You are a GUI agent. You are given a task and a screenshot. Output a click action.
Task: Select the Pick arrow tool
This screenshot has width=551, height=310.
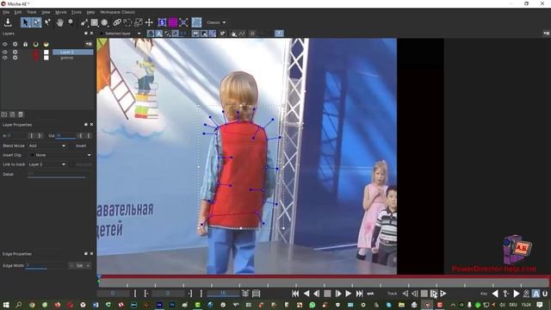25,22
